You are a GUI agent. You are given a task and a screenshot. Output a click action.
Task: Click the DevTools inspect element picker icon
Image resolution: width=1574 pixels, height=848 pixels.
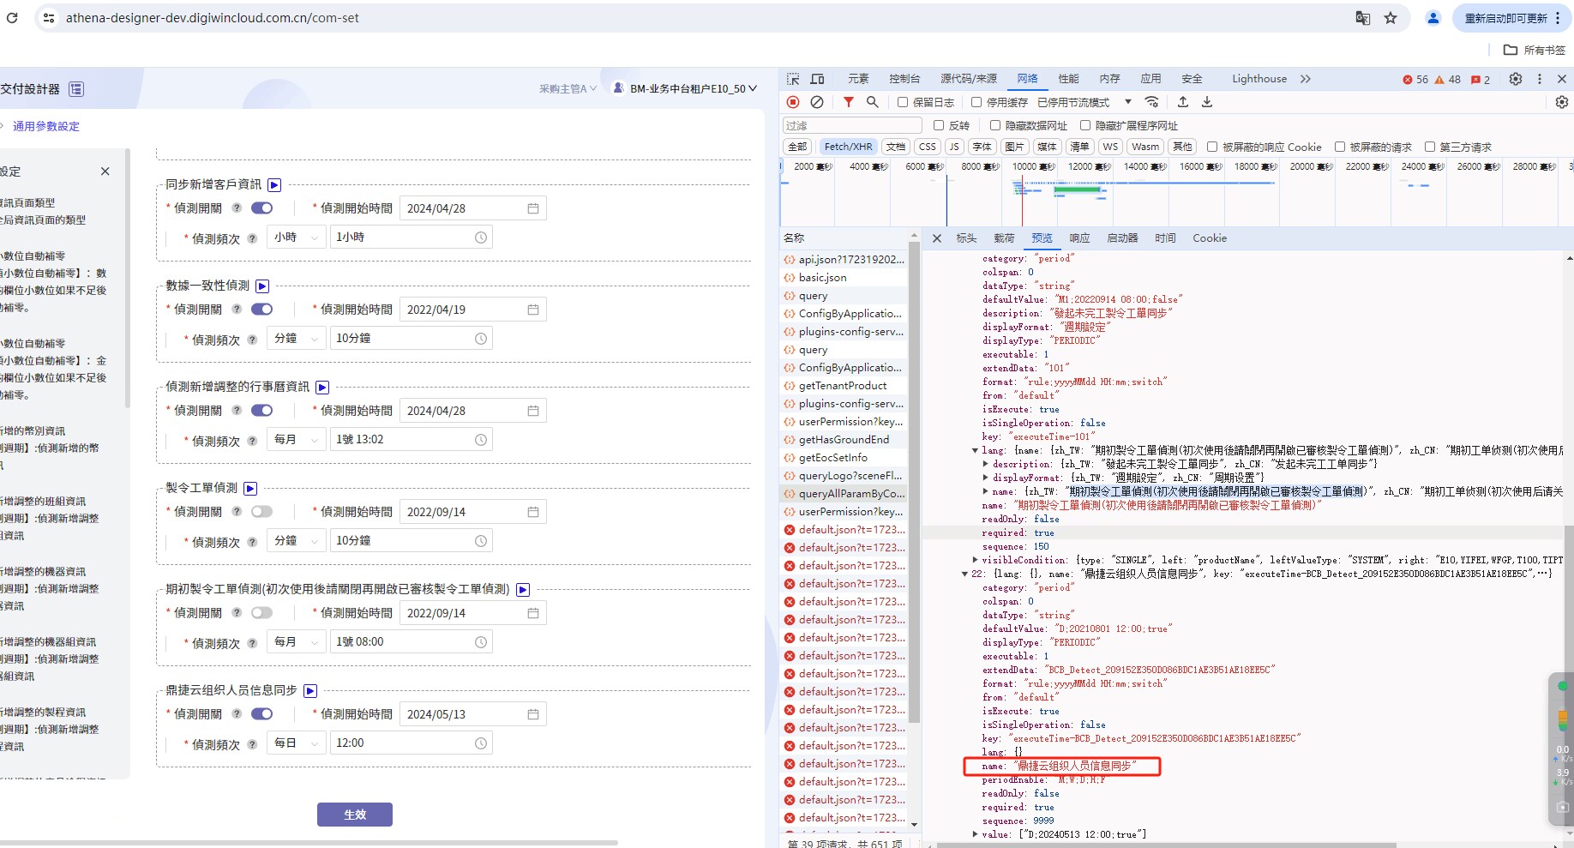click(x=793, y=79)
